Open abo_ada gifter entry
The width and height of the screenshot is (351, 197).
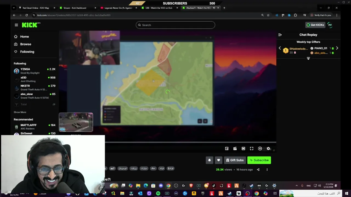click(322, 53)
